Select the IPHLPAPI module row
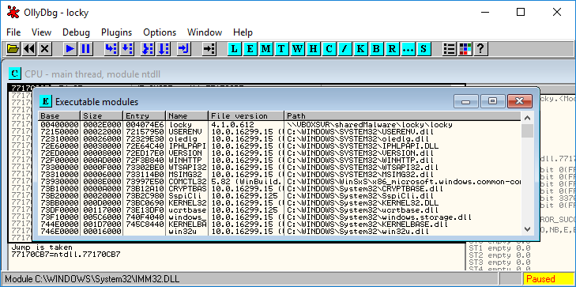The width and height of the screenshot is (576, 287). pos(280,146)
